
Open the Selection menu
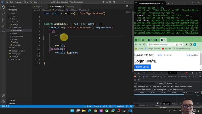click(19, 2)
